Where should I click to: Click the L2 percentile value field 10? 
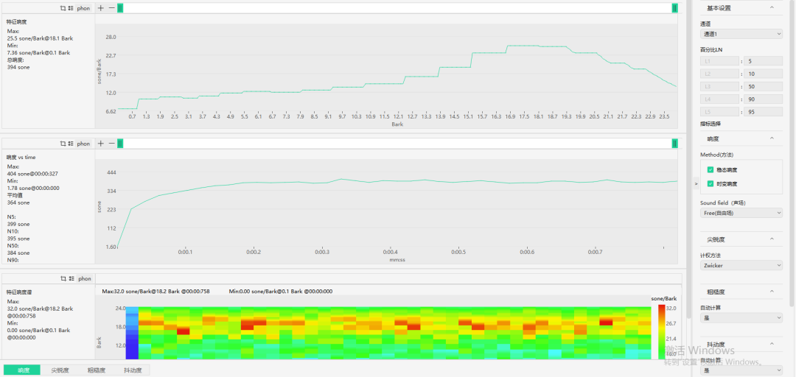tap(763, 74)
